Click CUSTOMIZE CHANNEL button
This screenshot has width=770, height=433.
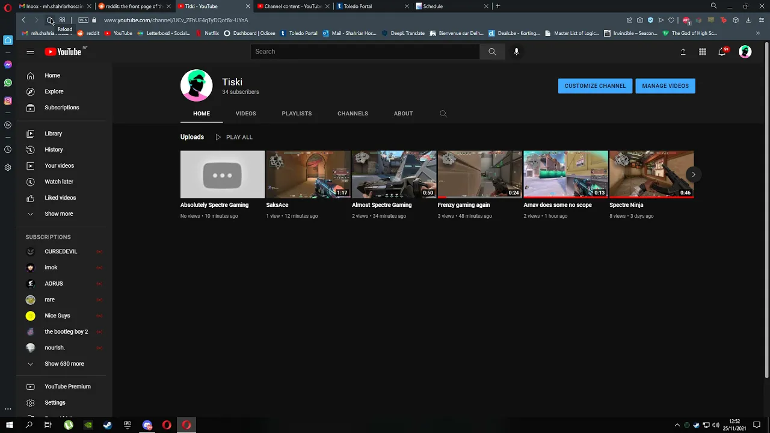[595, 86]
